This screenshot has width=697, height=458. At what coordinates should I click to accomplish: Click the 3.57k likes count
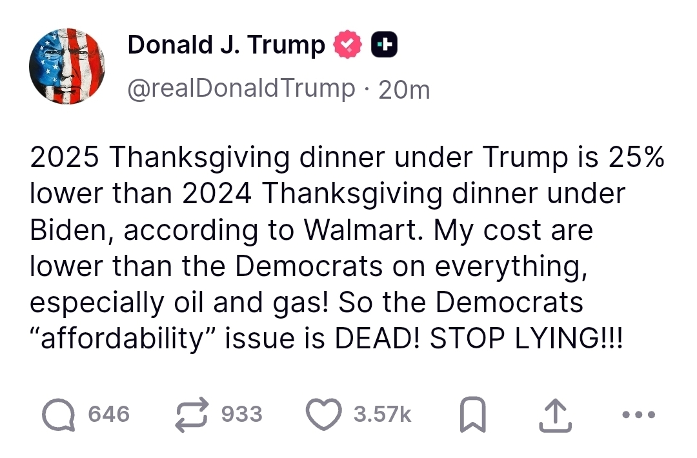383,415
